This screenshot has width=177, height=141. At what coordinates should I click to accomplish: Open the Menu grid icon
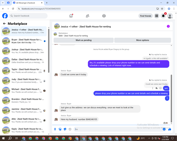pyautogui.click(x=156, y=16)
